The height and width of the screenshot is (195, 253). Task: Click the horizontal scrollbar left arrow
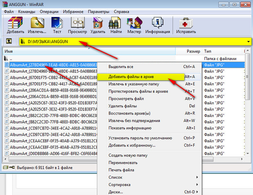click(x=5, y=159)
